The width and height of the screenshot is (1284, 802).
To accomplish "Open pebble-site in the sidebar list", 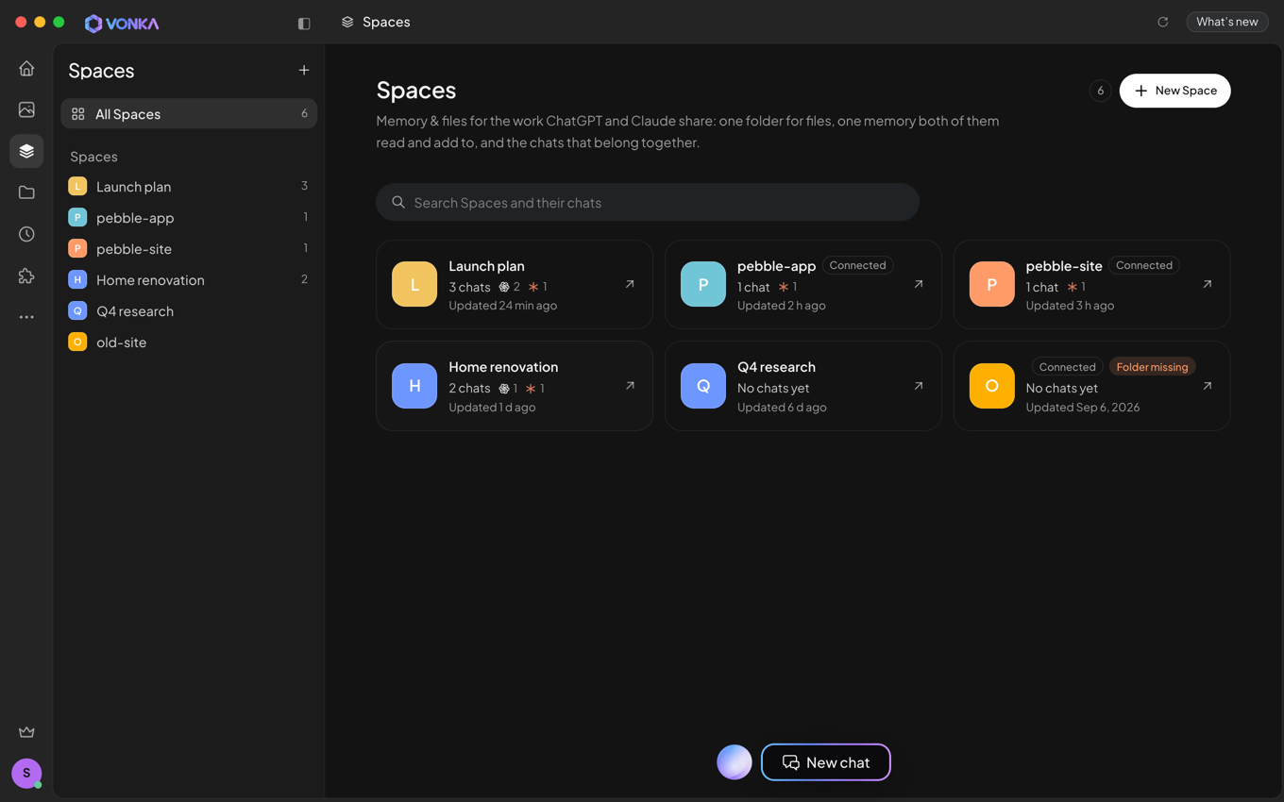I will point(189,249).
